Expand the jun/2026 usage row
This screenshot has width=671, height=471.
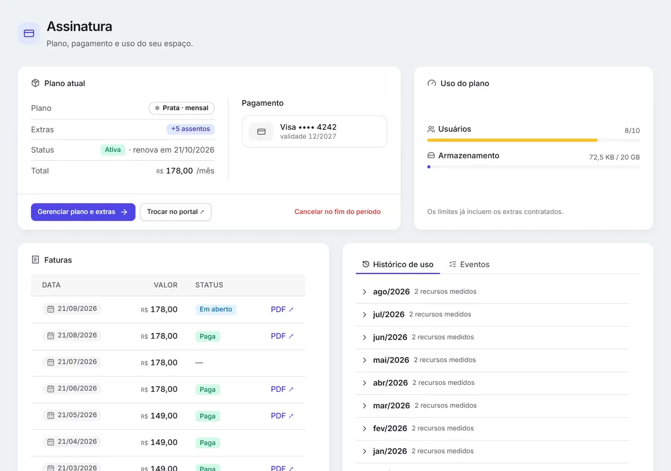[492, 337]
